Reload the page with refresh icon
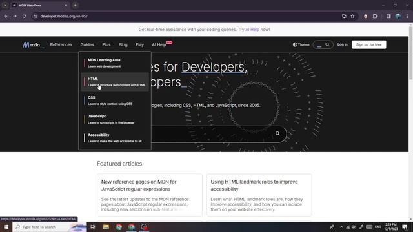The height and width of the screenshot is (232, 413). (24, 16)
